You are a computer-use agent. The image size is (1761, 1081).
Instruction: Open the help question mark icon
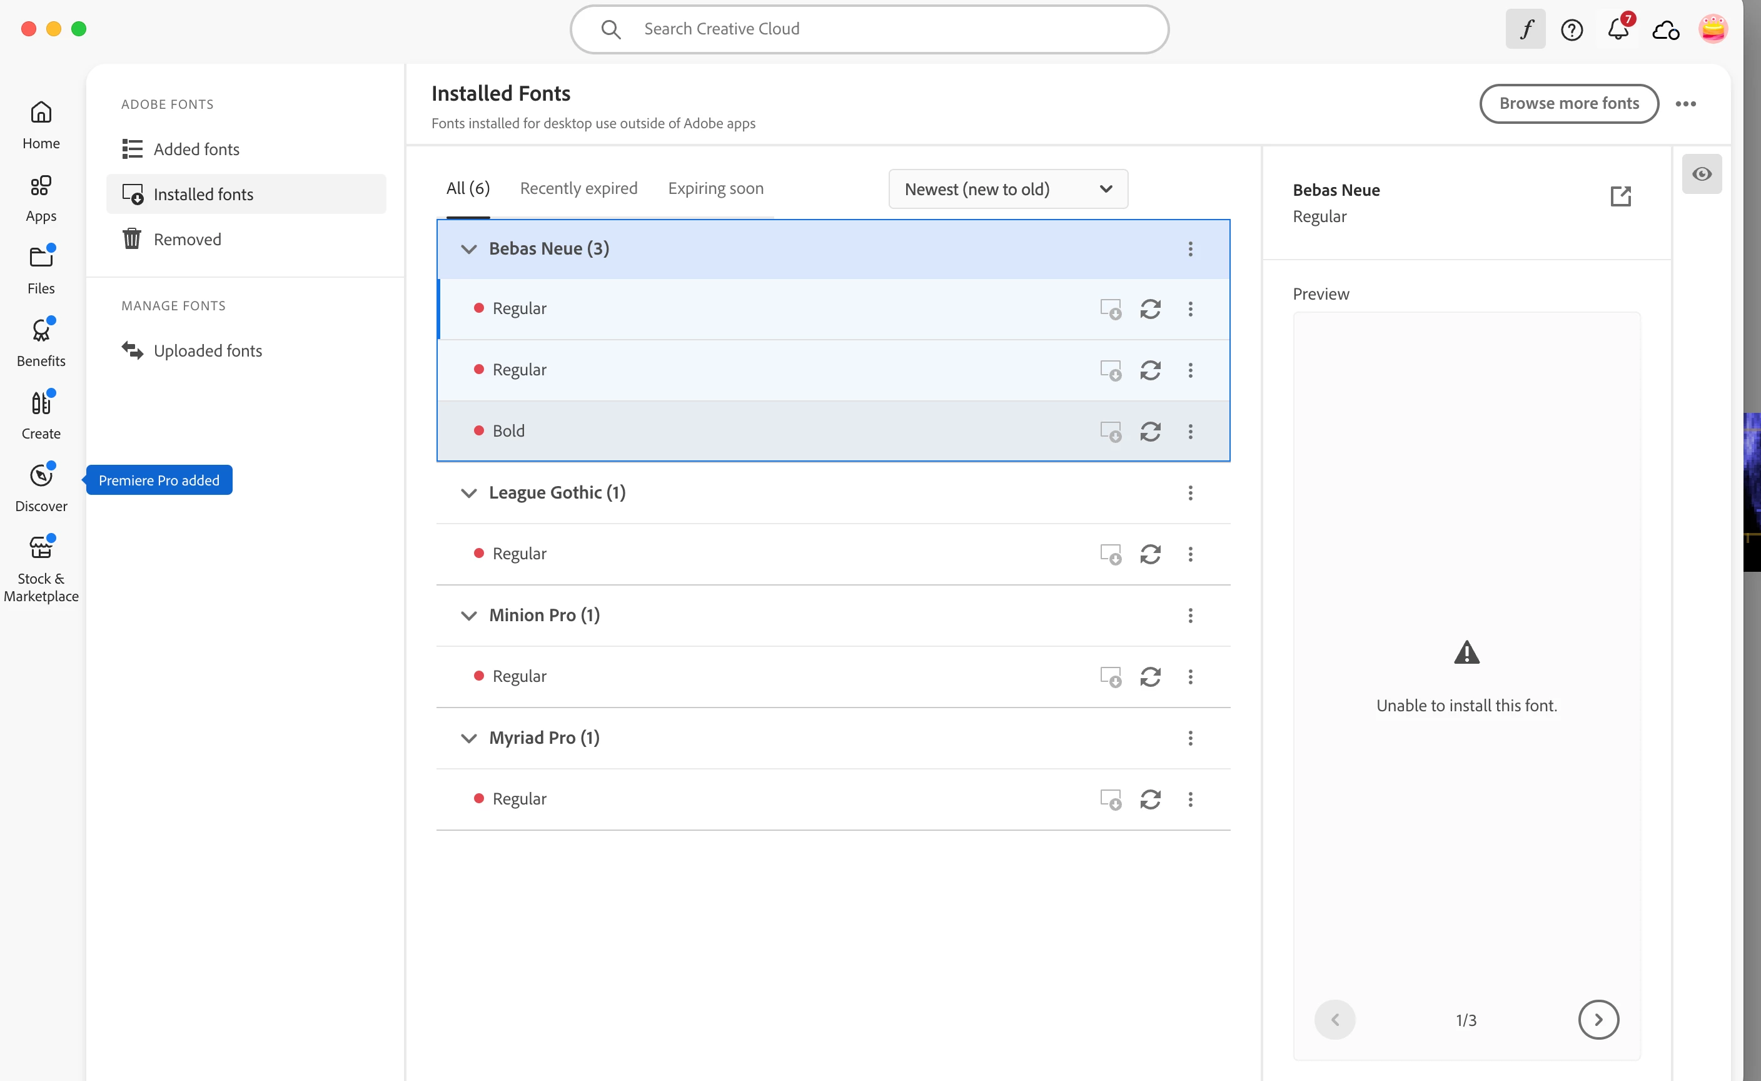(x=1572, y=29)
